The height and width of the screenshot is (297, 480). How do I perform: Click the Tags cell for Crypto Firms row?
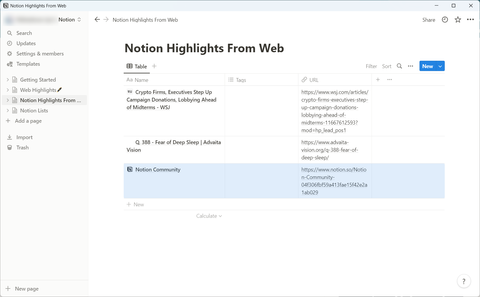tap(261, 111)
